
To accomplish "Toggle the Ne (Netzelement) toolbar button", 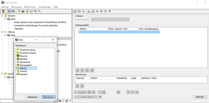I will pyautogui.click(x=9, y=11).
